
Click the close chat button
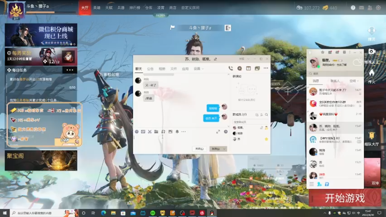coord(199,149)
